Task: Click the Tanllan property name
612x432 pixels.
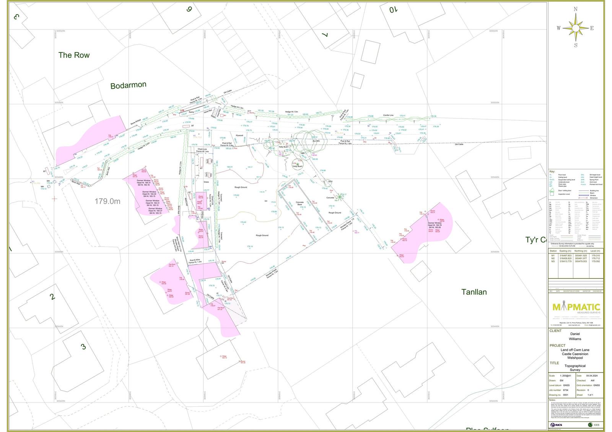Action: tap(474, 292)
